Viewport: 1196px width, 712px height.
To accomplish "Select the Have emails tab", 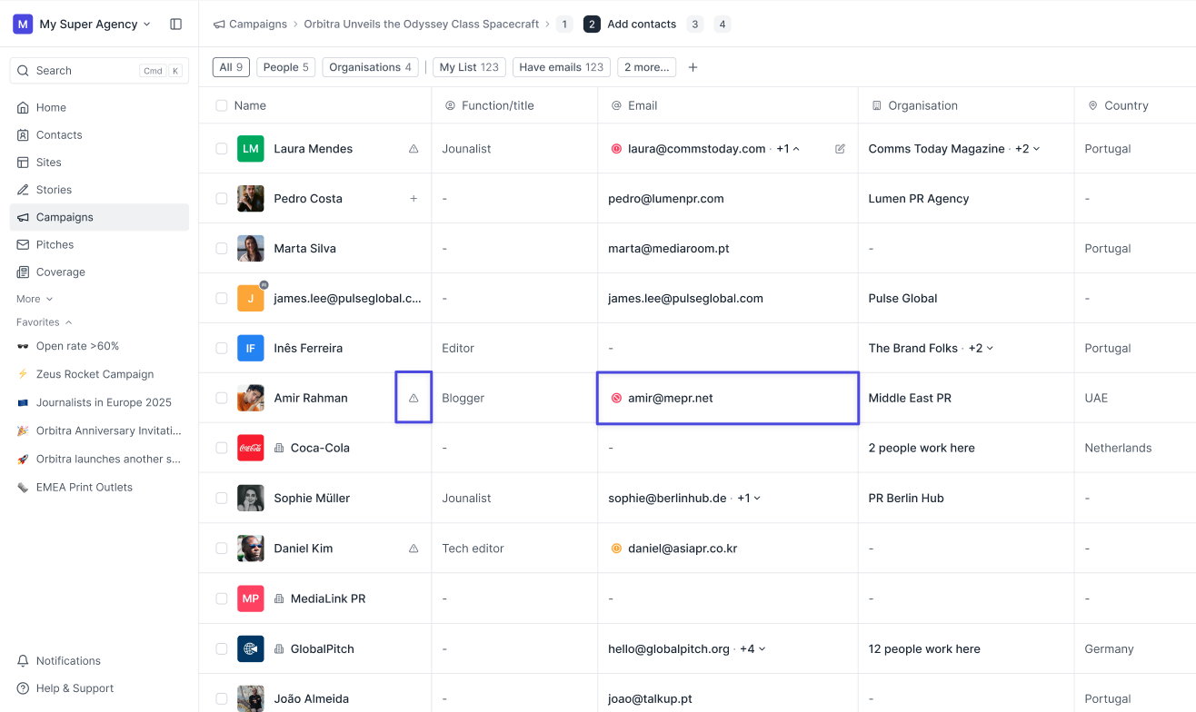I will coord(561,67).
